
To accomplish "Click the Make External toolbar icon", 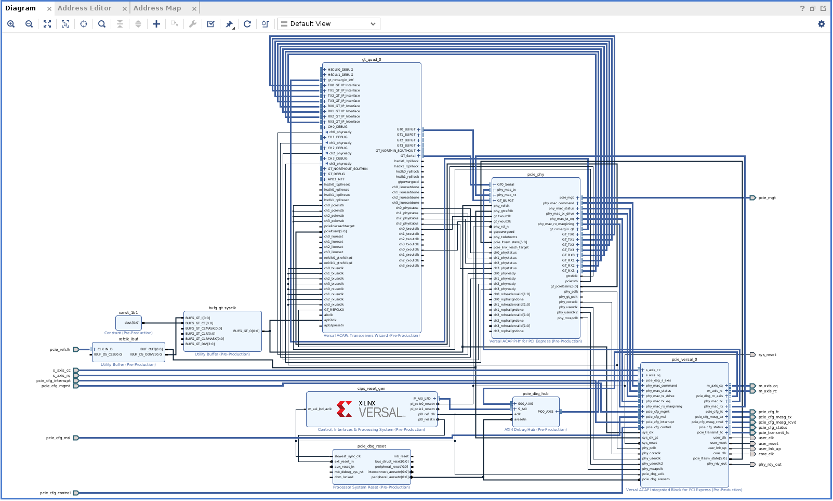I will (x=175, y=24).
